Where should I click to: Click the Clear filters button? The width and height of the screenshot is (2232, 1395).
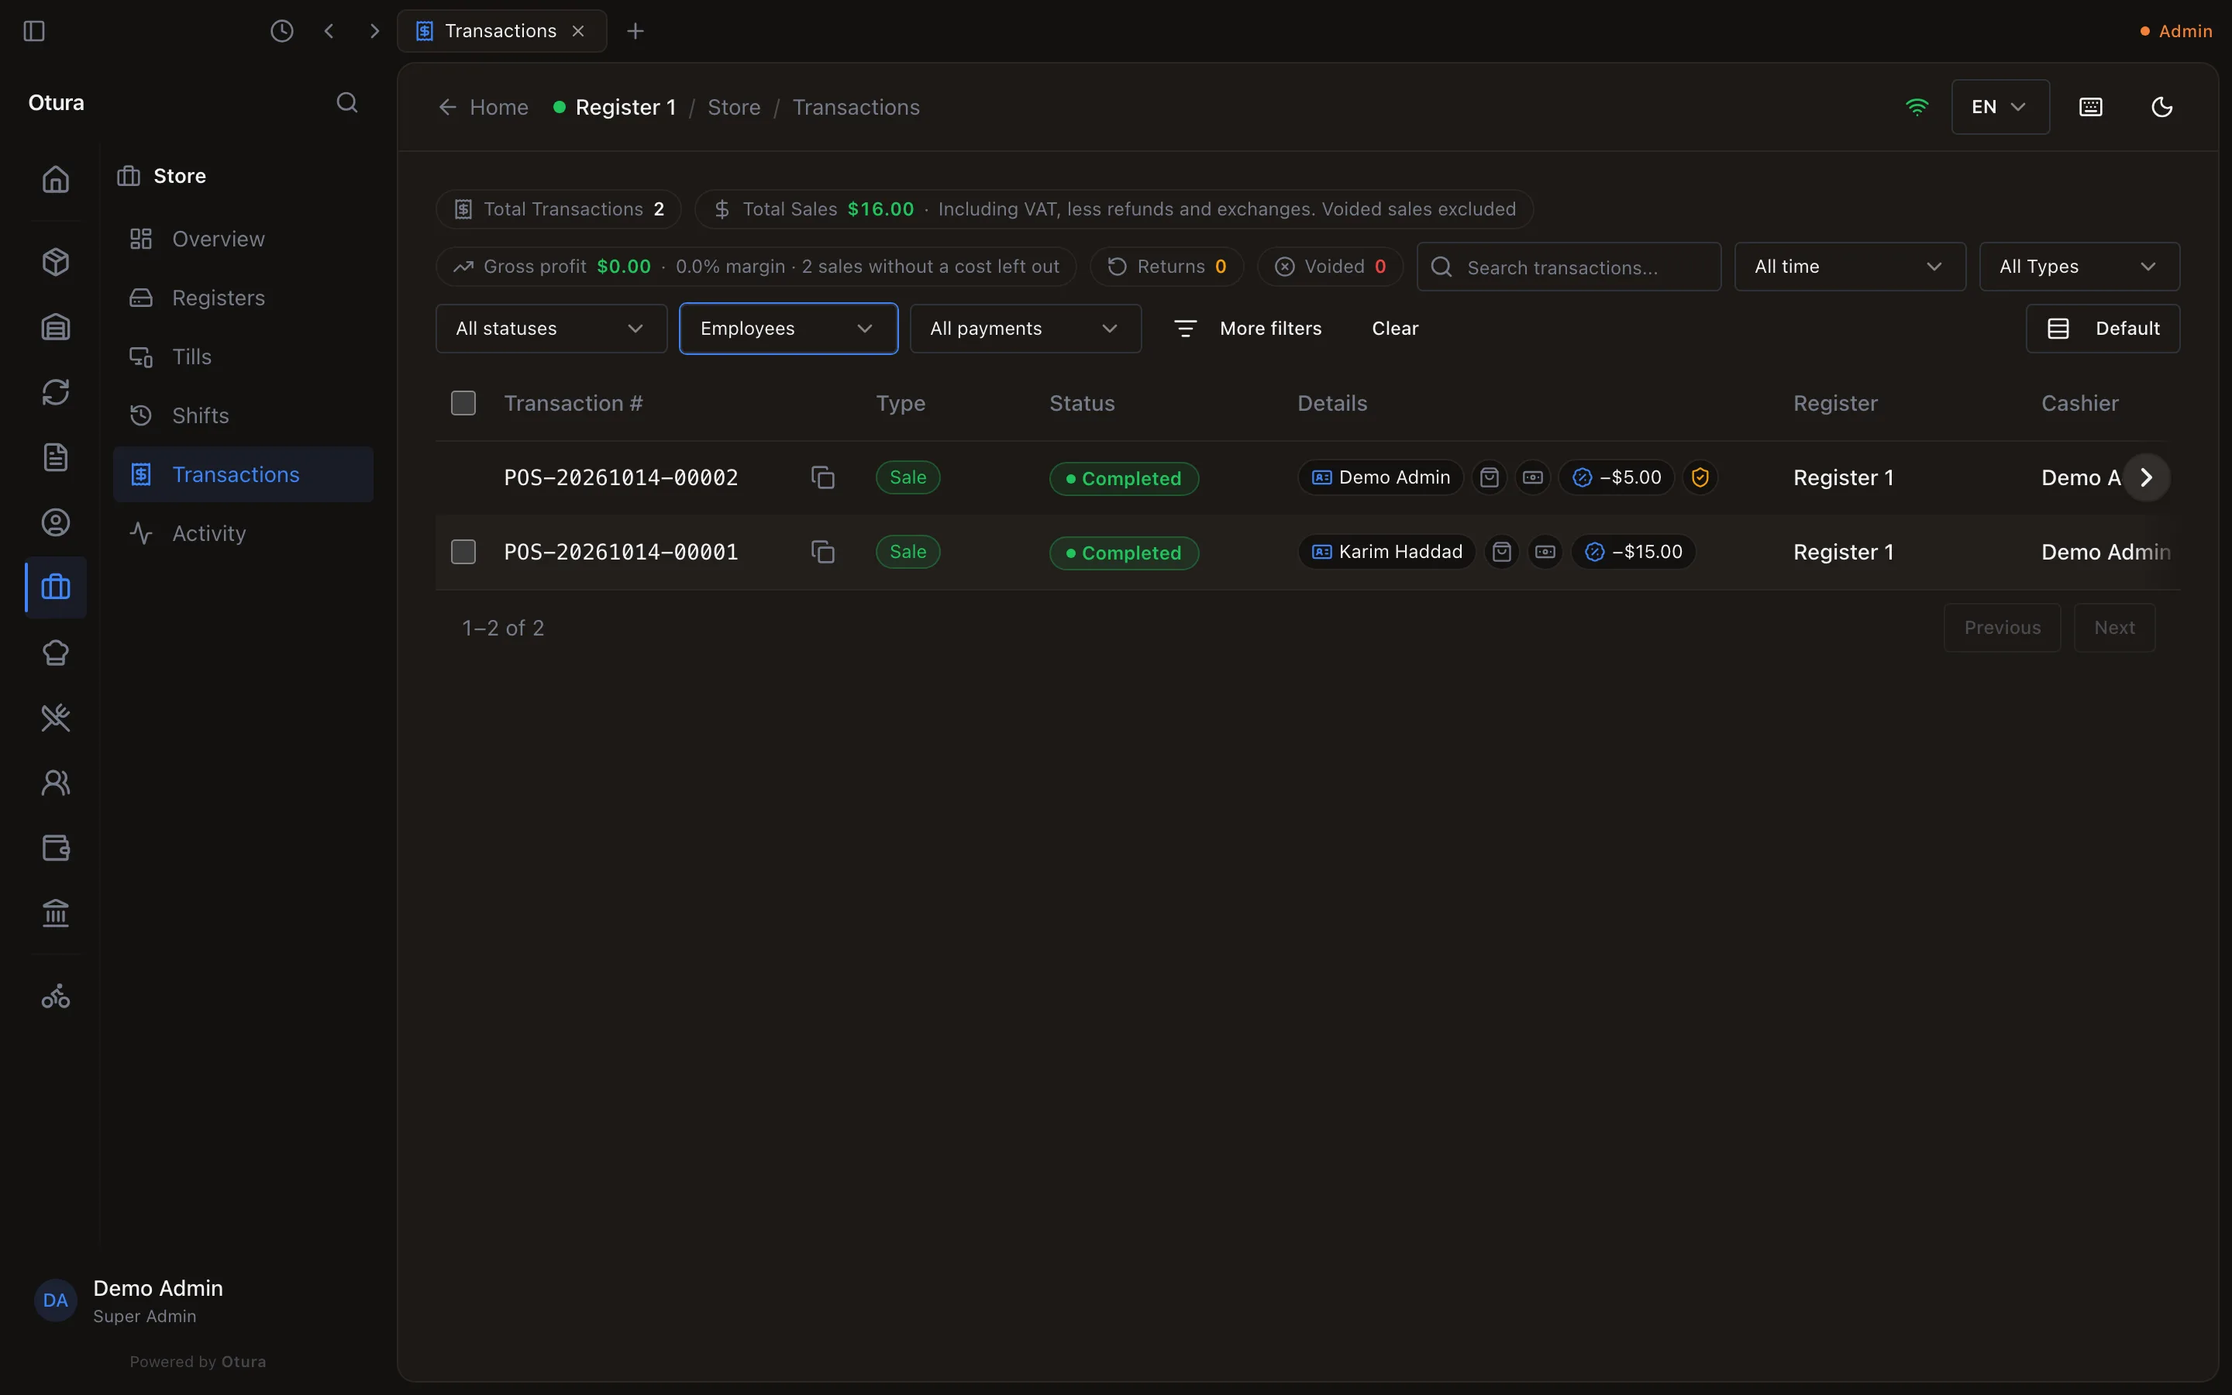[1394, 329]
